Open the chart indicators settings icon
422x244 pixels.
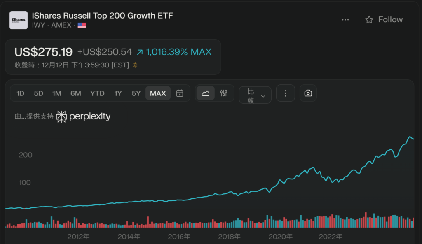[224, 93]
